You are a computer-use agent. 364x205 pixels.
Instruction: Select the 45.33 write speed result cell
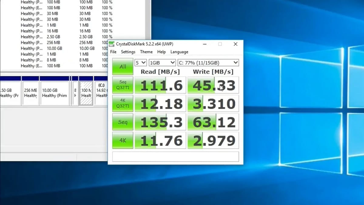213,85
